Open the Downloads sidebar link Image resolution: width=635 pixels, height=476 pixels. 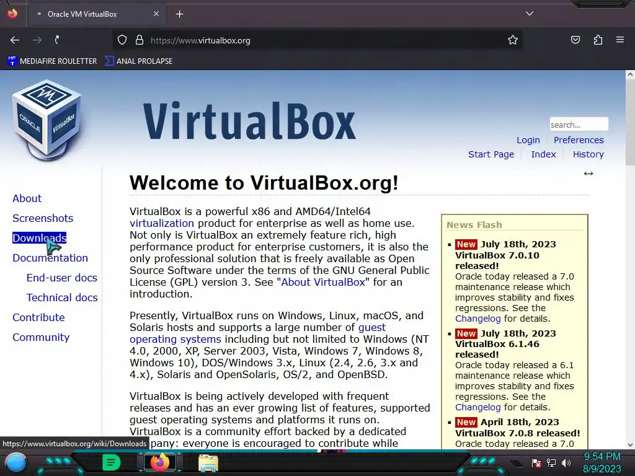[39, 238]
